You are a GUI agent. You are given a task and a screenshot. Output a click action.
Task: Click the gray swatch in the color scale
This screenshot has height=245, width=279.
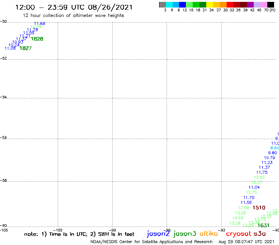(x=162, y=5)
